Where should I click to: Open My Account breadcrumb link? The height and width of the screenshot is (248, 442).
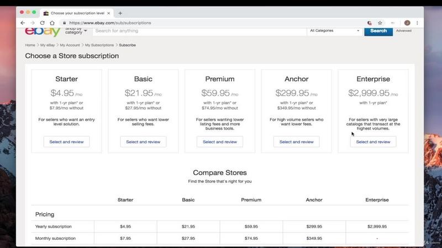pos(70,45)
